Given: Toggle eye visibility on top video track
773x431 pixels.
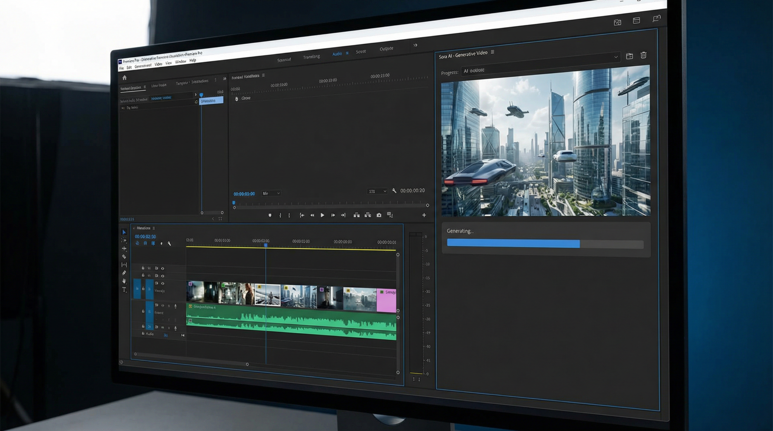Looking at the screenshot, I should (x=163, y=268).
